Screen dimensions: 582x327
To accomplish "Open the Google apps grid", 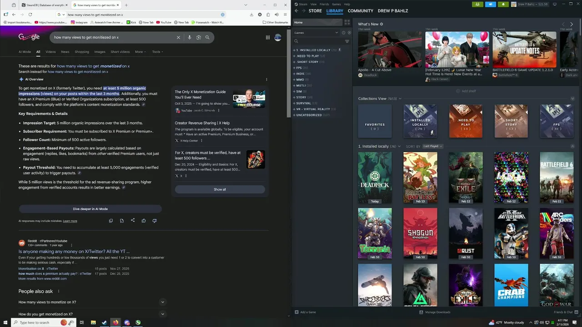I will (x=268, y=38).
